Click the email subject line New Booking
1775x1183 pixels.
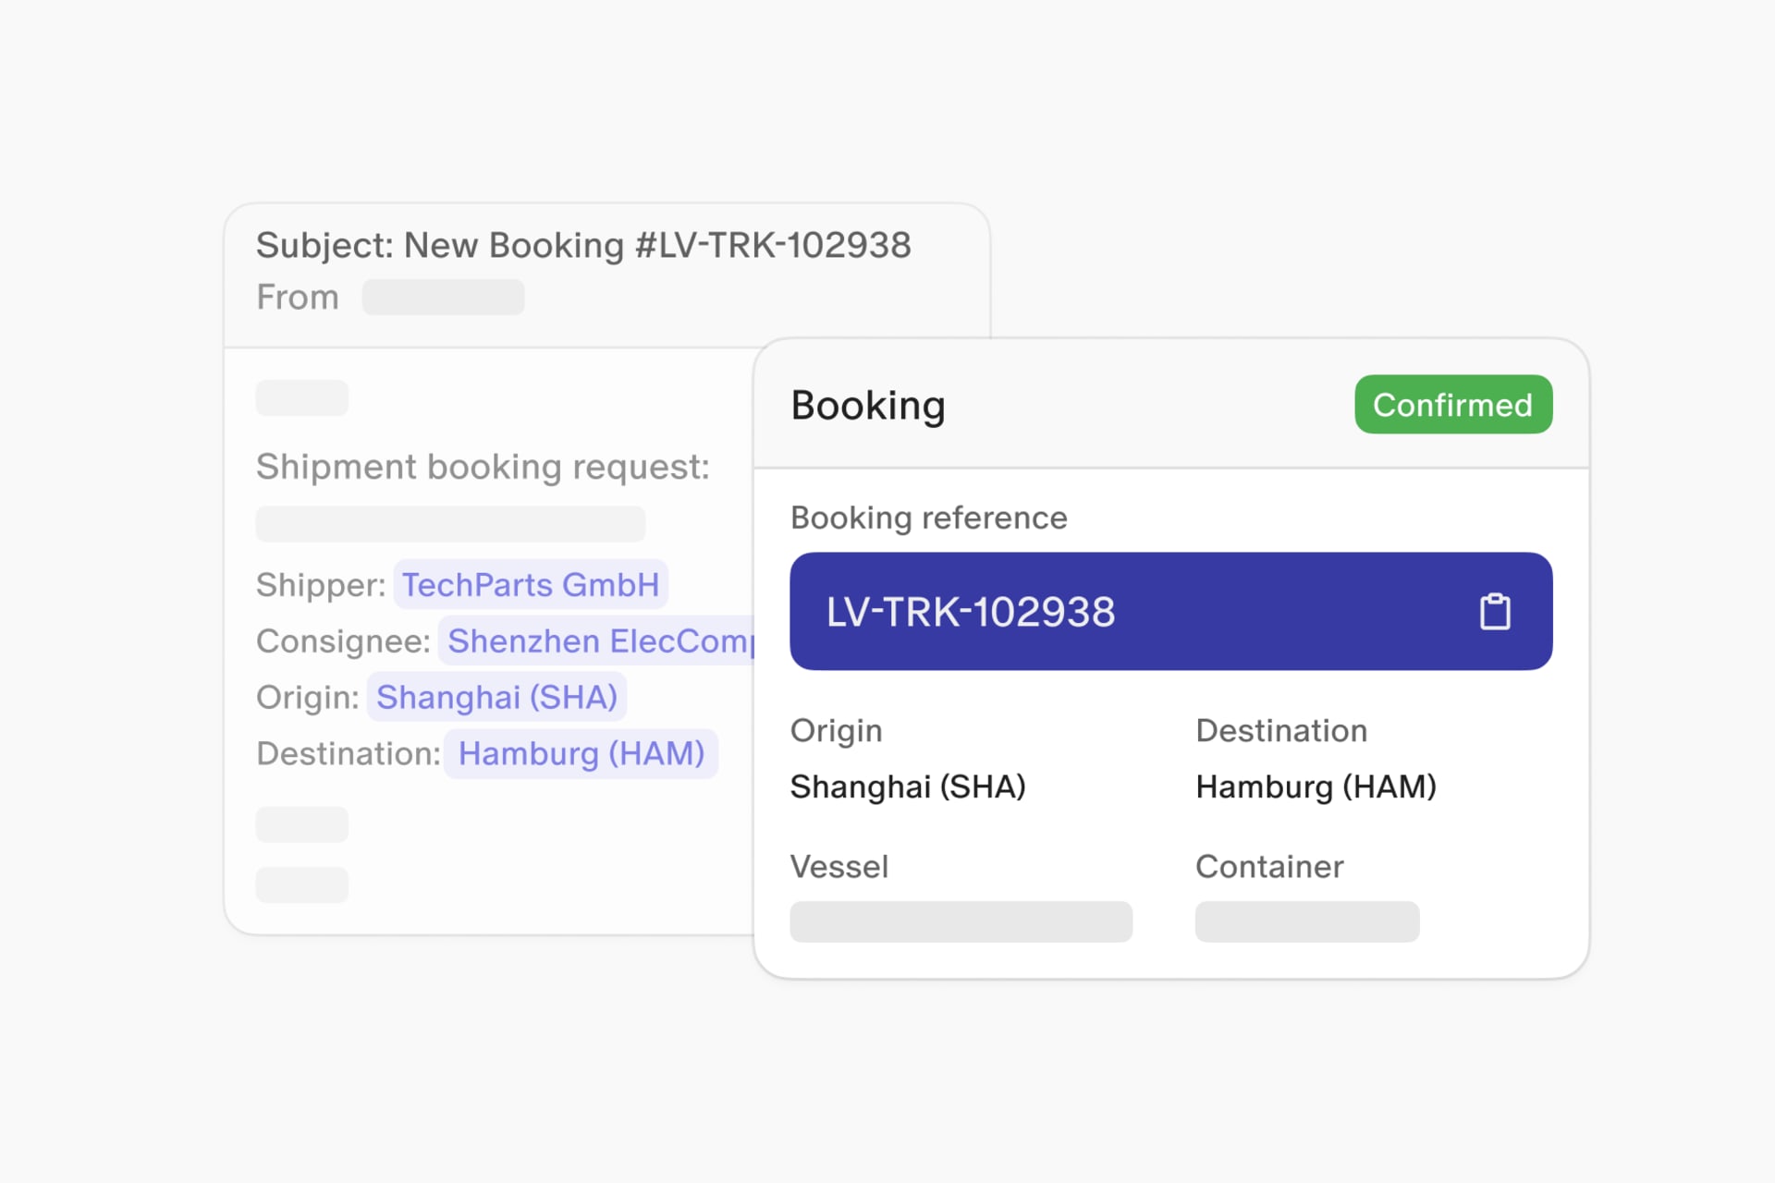coord(582,246)
